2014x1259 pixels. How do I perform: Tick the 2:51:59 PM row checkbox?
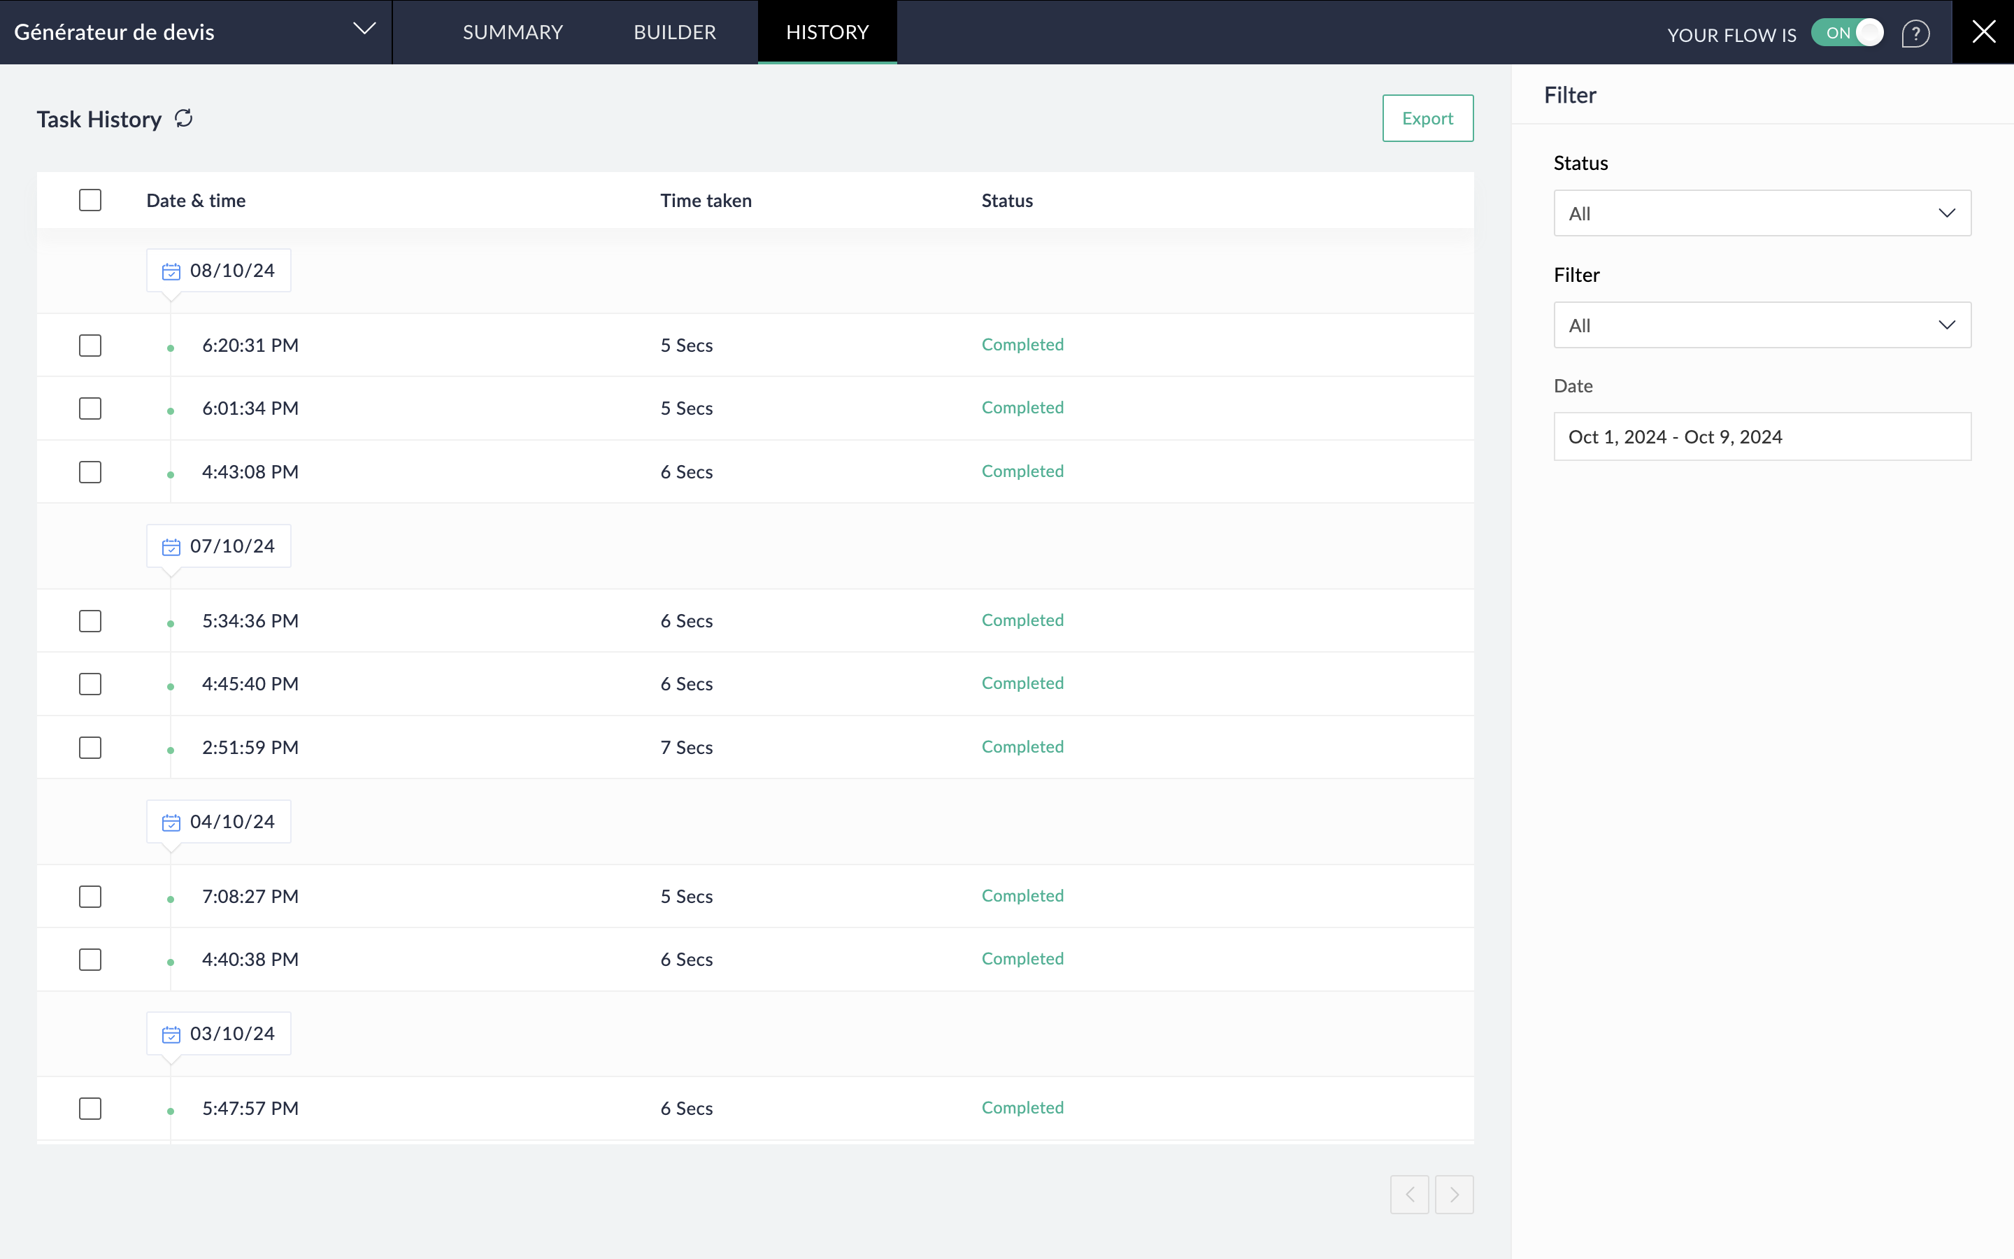pos(90,748)
